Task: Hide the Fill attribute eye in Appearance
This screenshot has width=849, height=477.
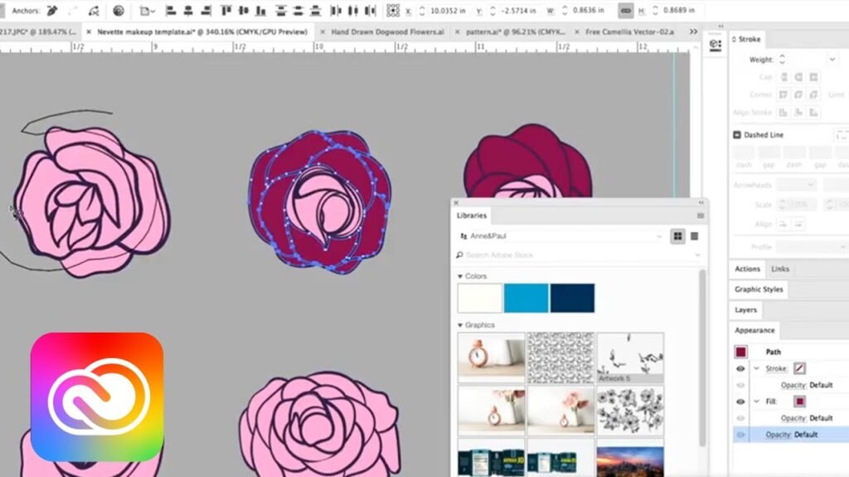Action: click(740, 402)
